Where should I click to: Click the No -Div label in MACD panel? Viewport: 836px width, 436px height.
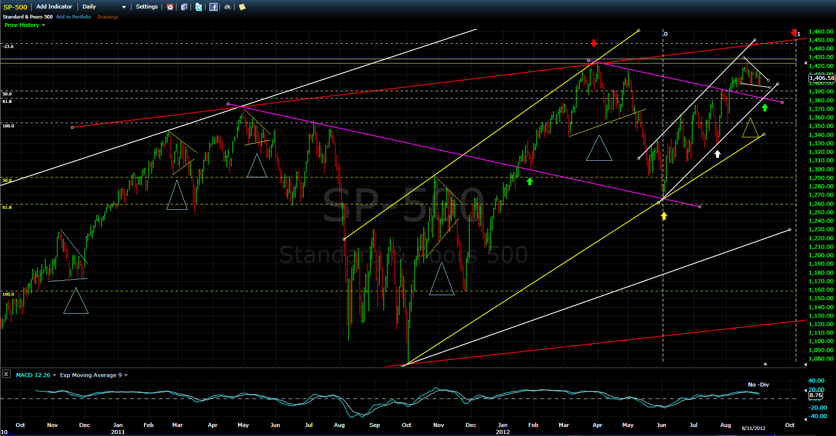coord(758,385)
